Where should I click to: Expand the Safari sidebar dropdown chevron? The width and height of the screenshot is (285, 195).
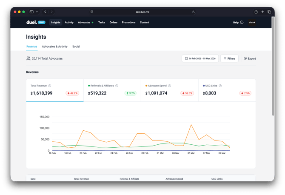(37, 12)
